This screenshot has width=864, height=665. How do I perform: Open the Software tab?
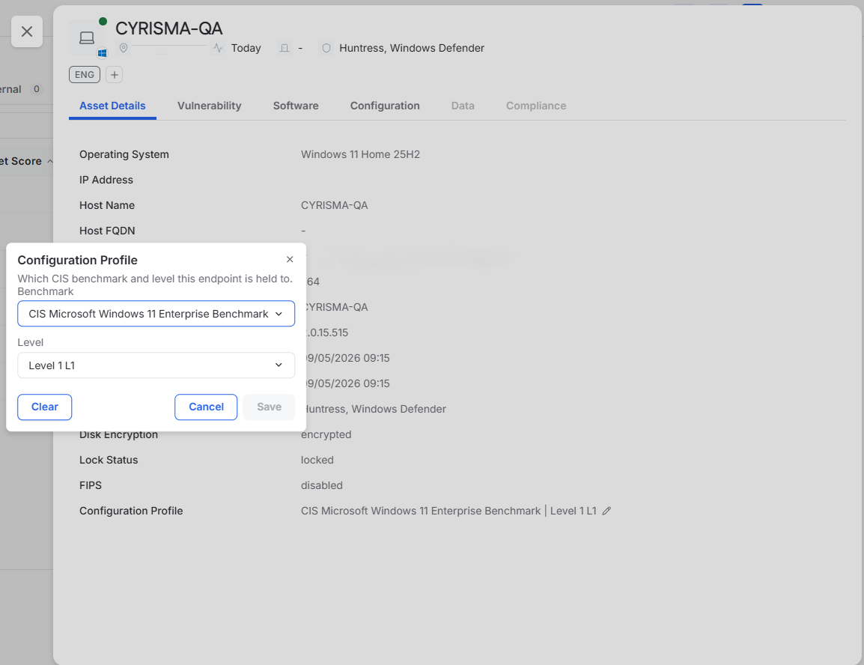tap(296, 106)
